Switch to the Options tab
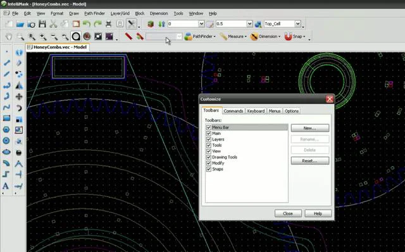This screenshot has height=252, width=405. pyautogui.click(x=292, y=111)
